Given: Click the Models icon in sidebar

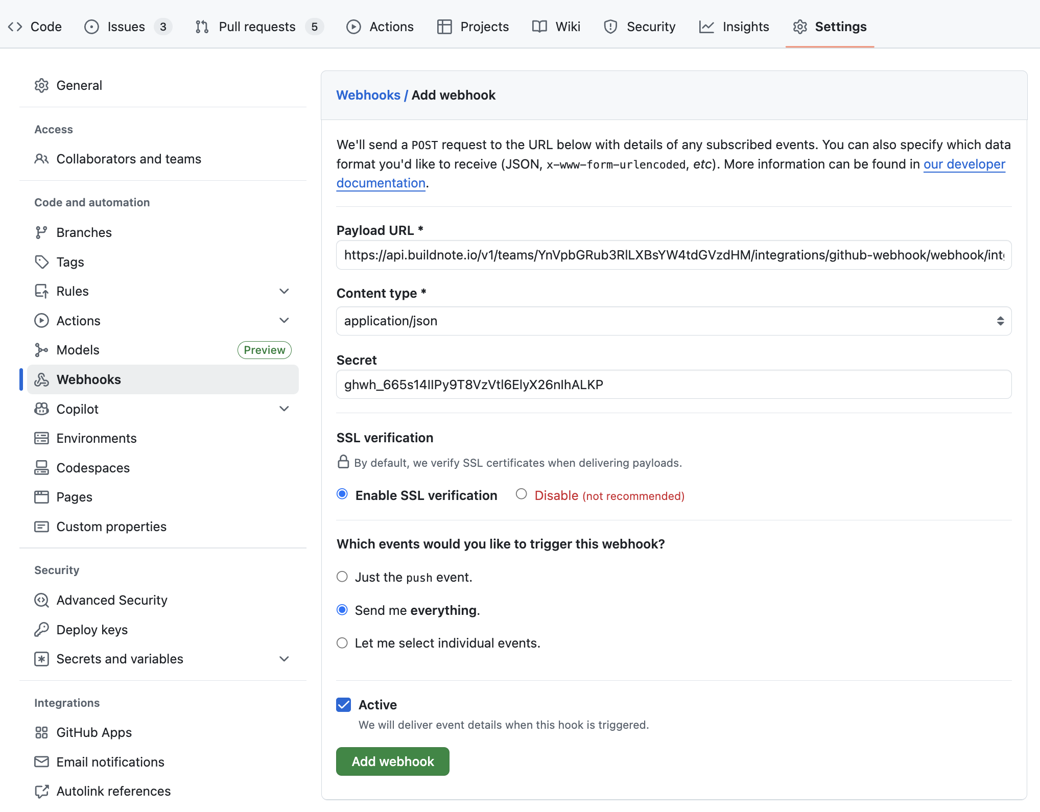Looking at the screenshot, I should pyautogui.click(x=41, y=350).
